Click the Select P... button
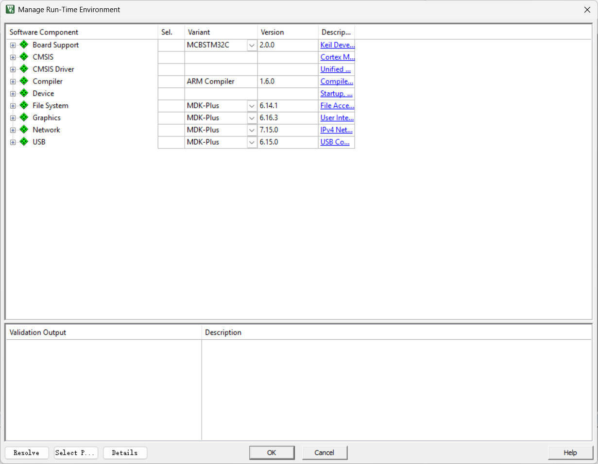598x464 pixels. tap(76, 453)
